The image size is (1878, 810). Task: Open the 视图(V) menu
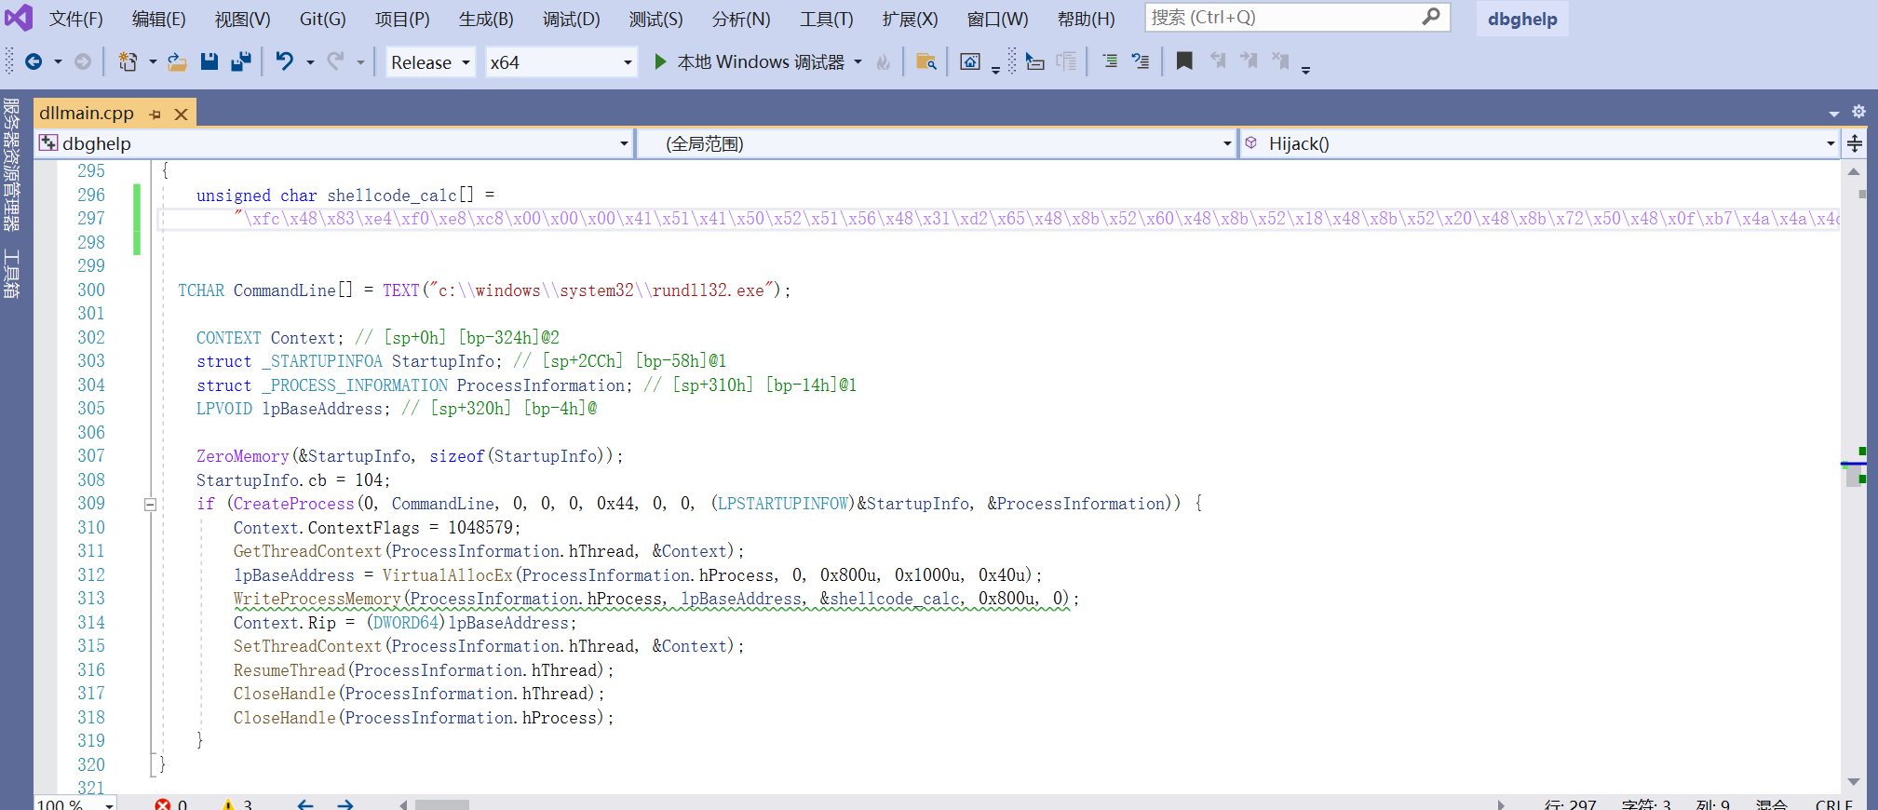point(242,19)
